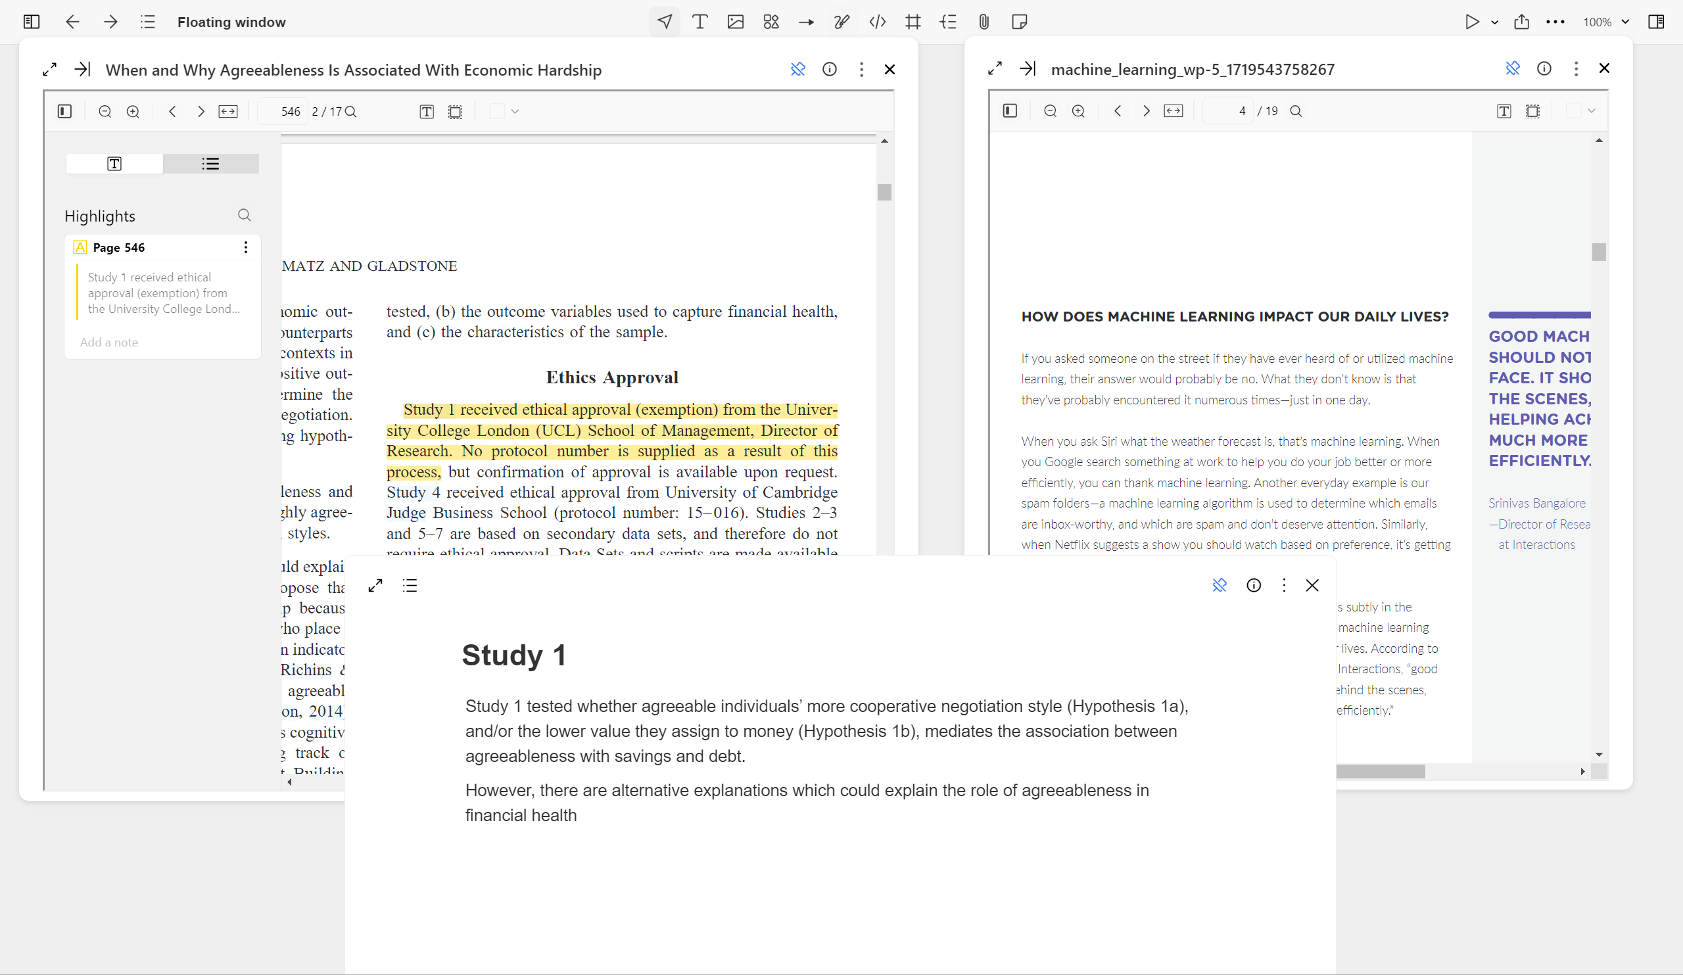
Task: Click the page number field showing 546
Action: [x=283, y=112]
